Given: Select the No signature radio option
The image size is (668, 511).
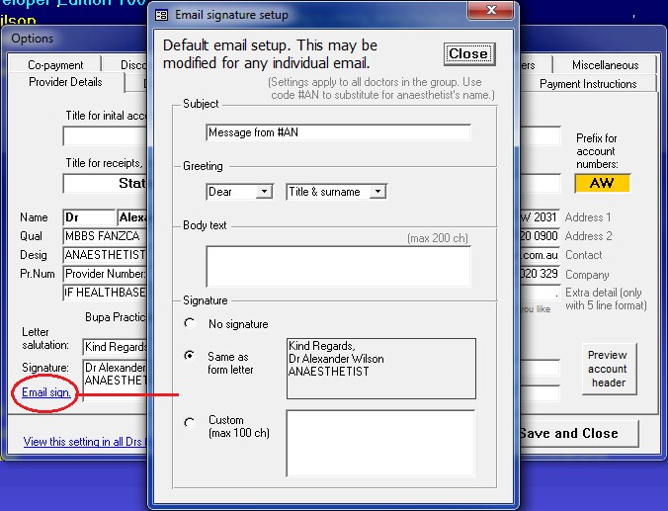Looking at the screenshot, I should (x=189, y=324).
